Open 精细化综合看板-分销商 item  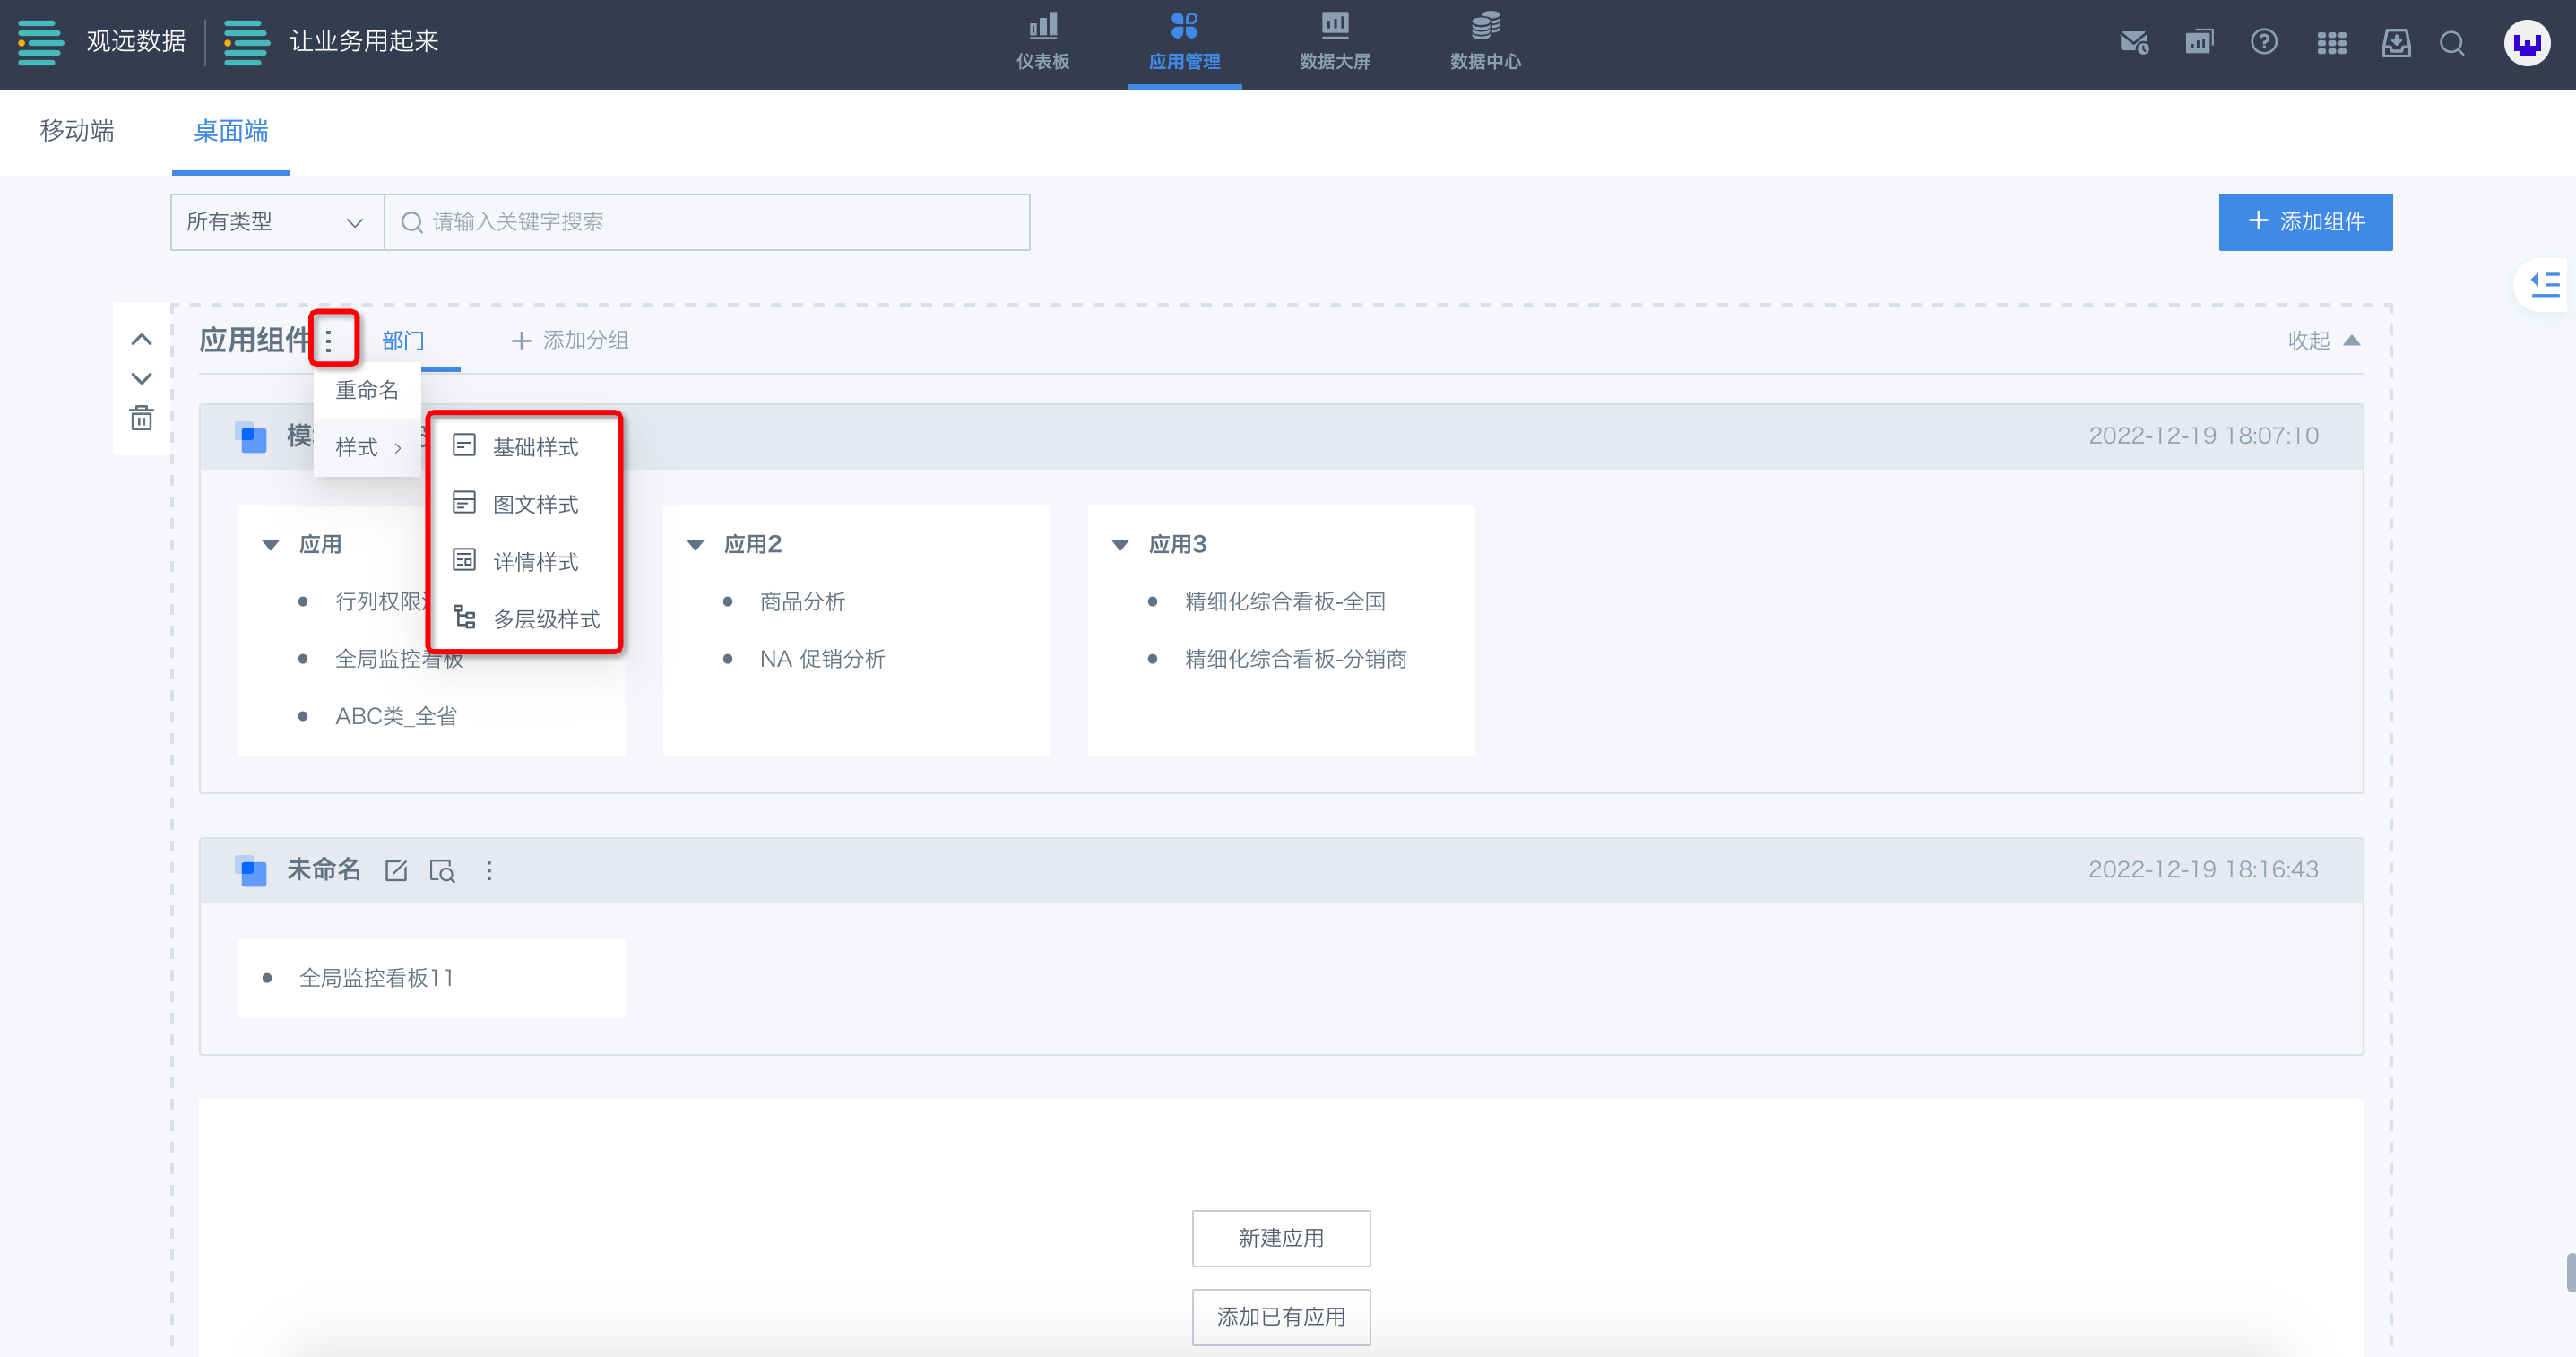point(1295,659)
